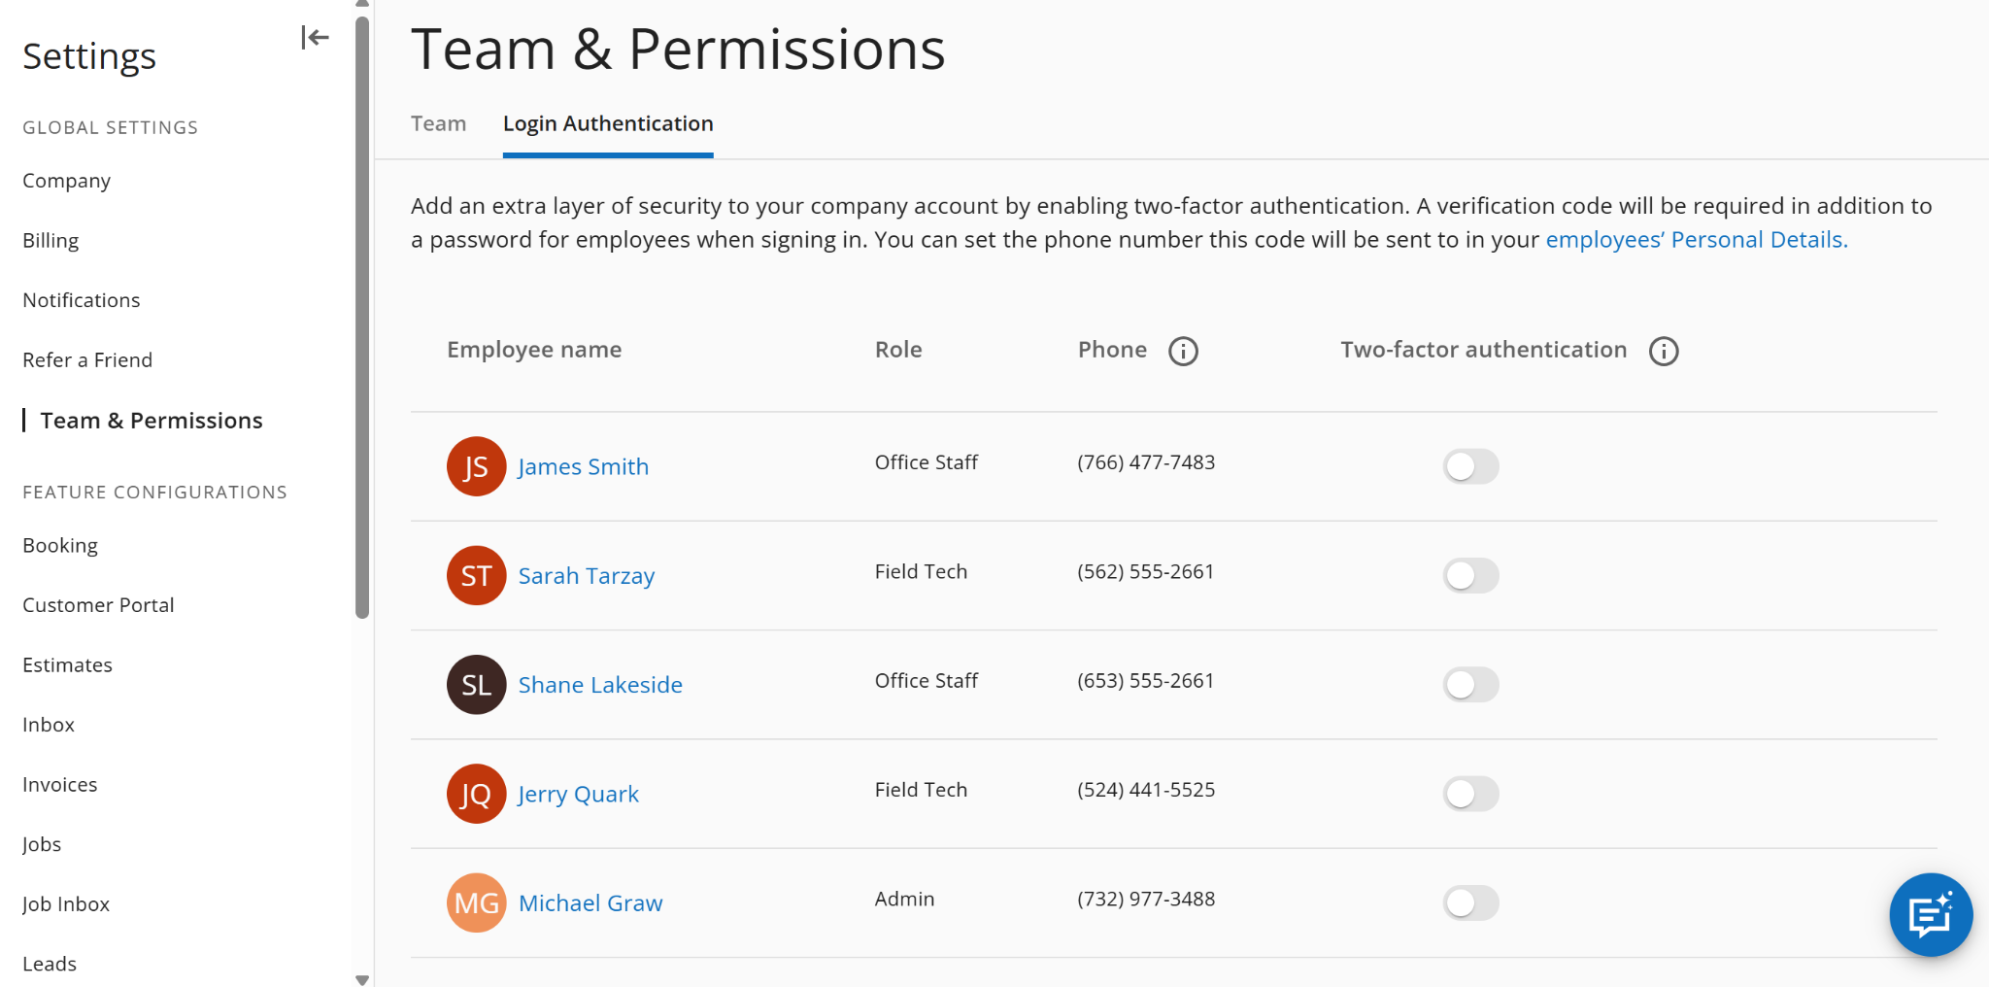Screen dimensions: 1989x987
Task: Click the Role column header
Action: pos(898,350)
